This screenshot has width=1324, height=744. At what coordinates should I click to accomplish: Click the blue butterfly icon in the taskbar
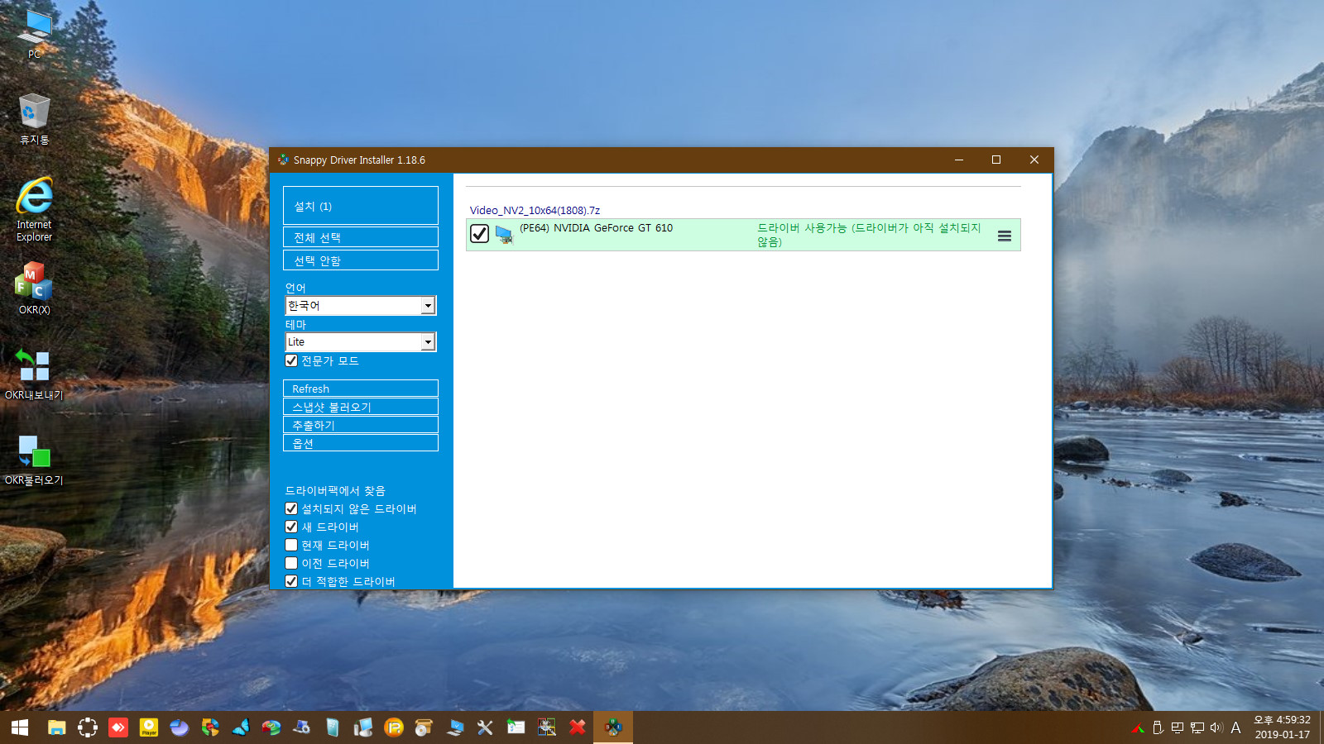(x=241, y=727)
